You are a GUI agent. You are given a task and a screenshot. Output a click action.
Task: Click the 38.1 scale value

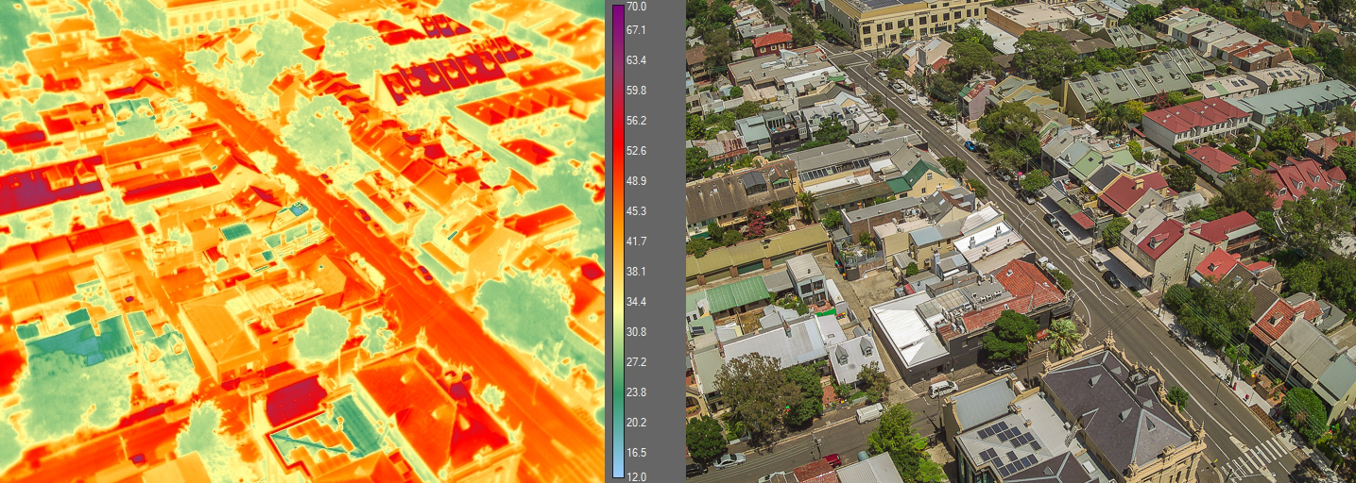tap(636, 272)
